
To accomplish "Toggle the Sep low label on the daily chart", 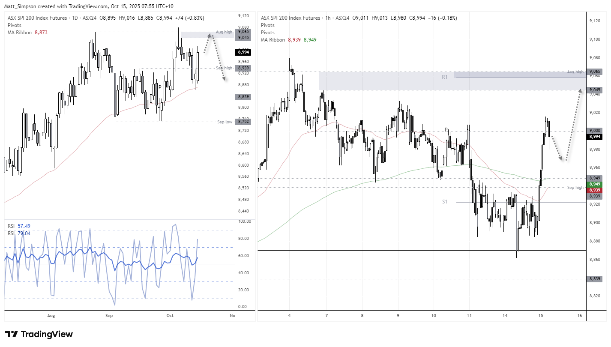I will 225,122.
